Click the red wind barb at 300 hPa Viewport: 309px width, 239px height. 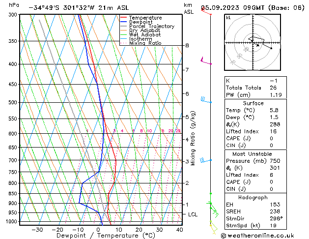206,11
